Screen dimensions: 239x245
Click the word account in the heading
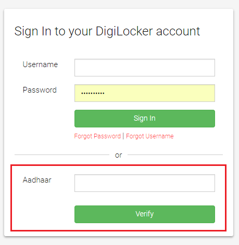tap(178, 32)
